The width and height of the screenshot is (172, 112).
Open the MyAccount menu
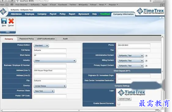(x=84, y=14)
